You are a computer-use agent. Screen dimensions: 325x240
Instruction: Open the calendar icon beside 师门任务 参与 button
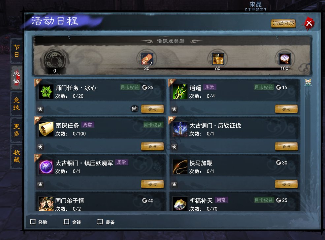[135, 108]
